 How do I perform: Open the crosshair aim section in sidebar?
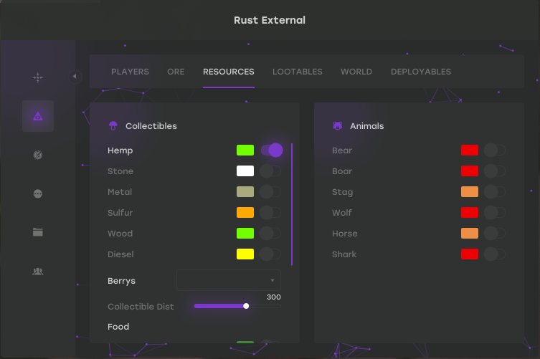click(38, 77)
